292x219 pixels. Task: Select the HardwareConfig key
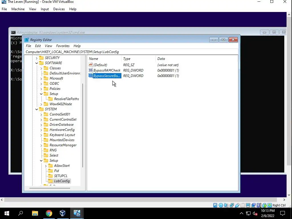62,130
